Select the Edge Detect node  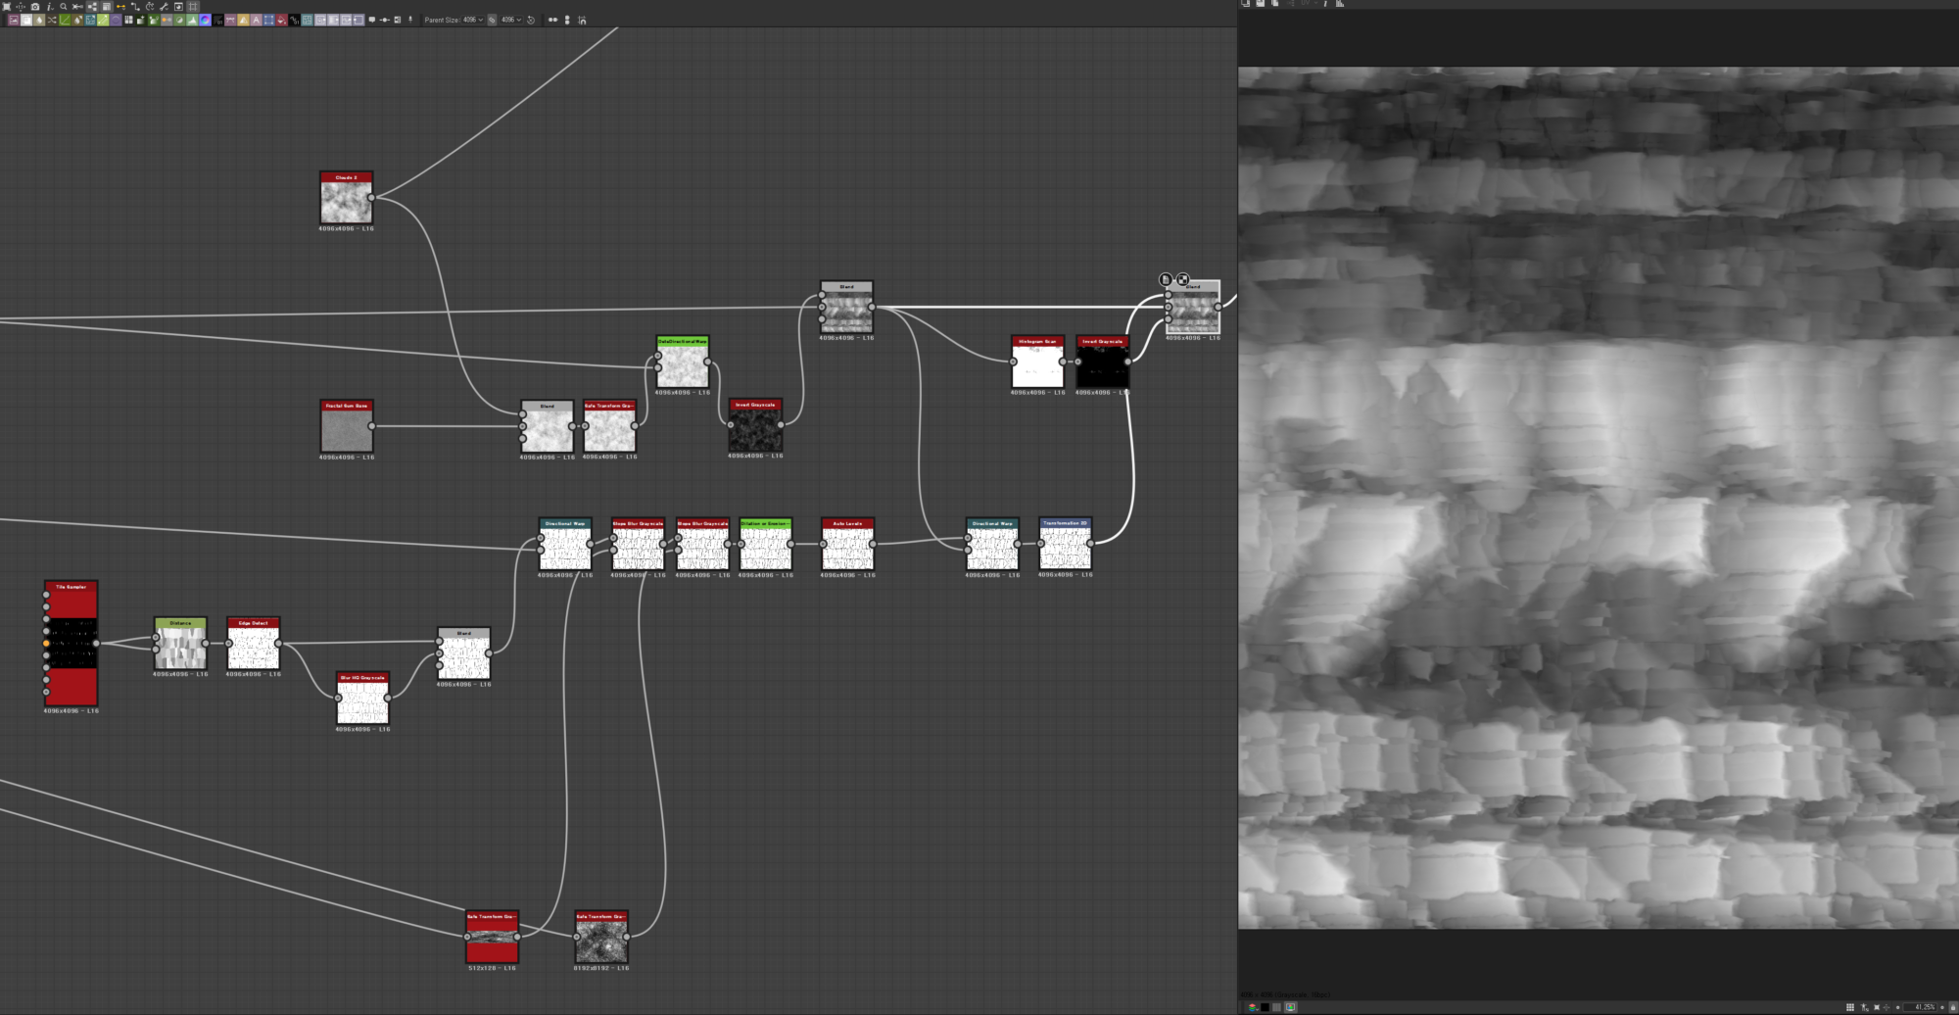(x=253, y=644)
